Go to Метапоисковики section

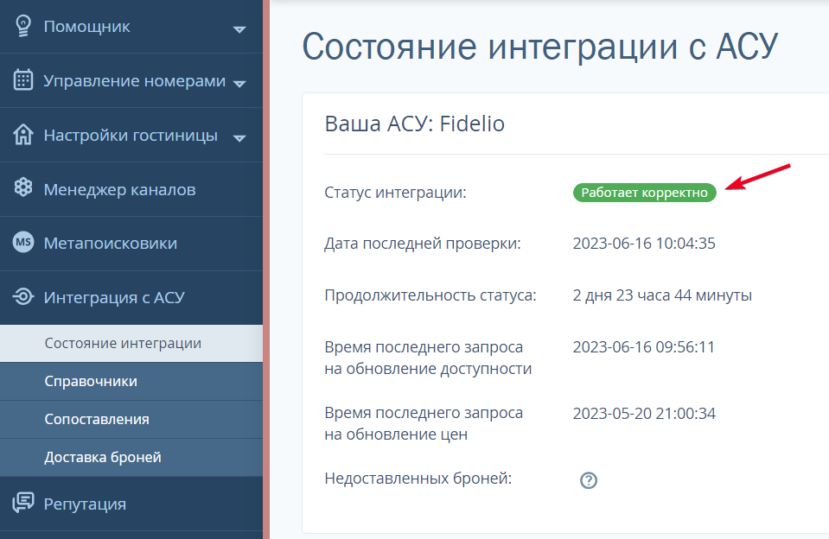click(131, 244)
